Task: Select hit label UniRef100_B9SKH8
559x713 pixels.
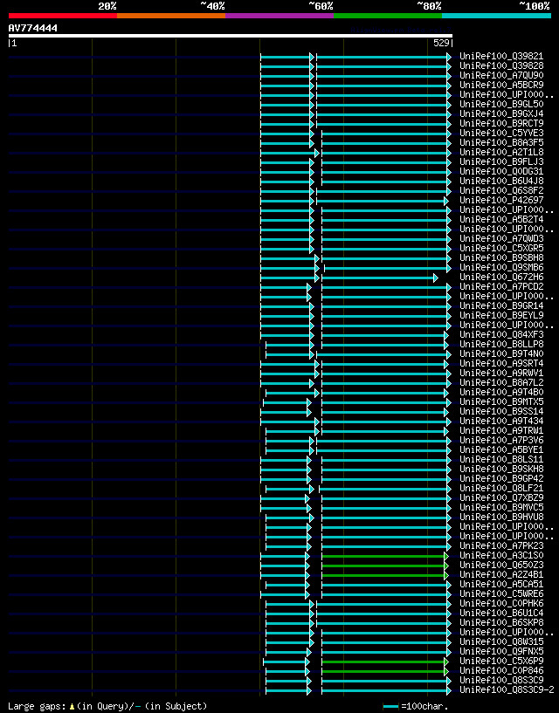Action: pos(501,469)
